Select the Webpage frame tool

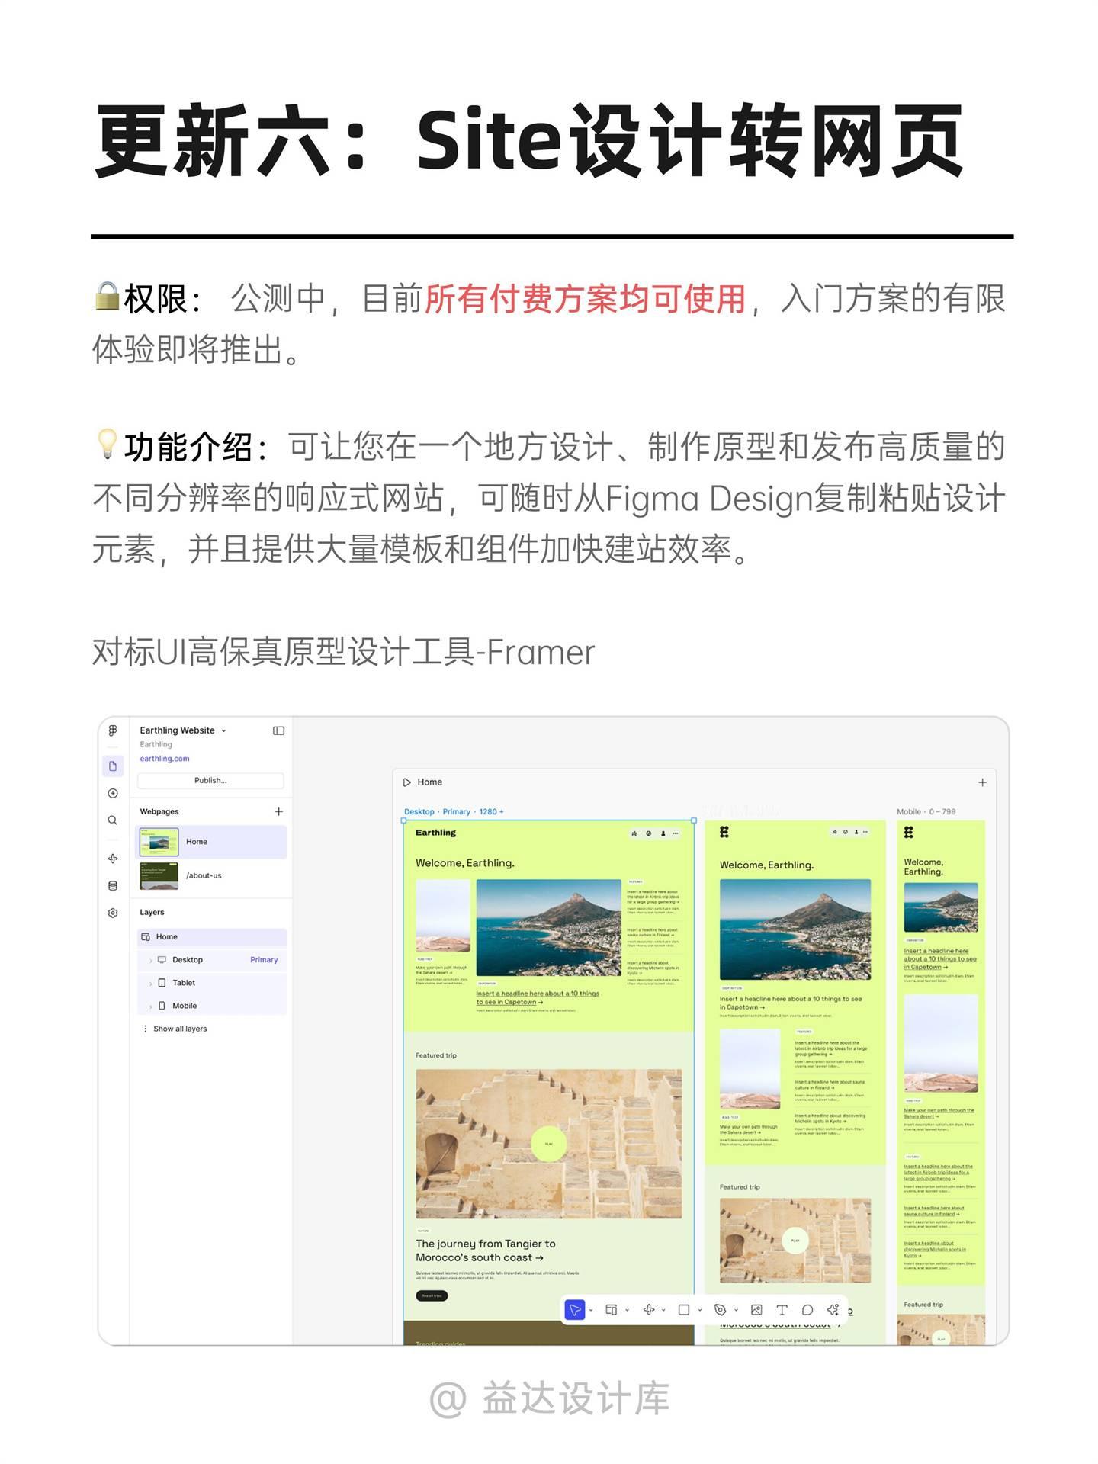[611, 1310]
